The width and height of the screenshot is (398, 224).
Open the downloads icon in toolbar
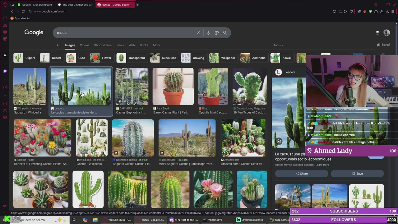387,12
